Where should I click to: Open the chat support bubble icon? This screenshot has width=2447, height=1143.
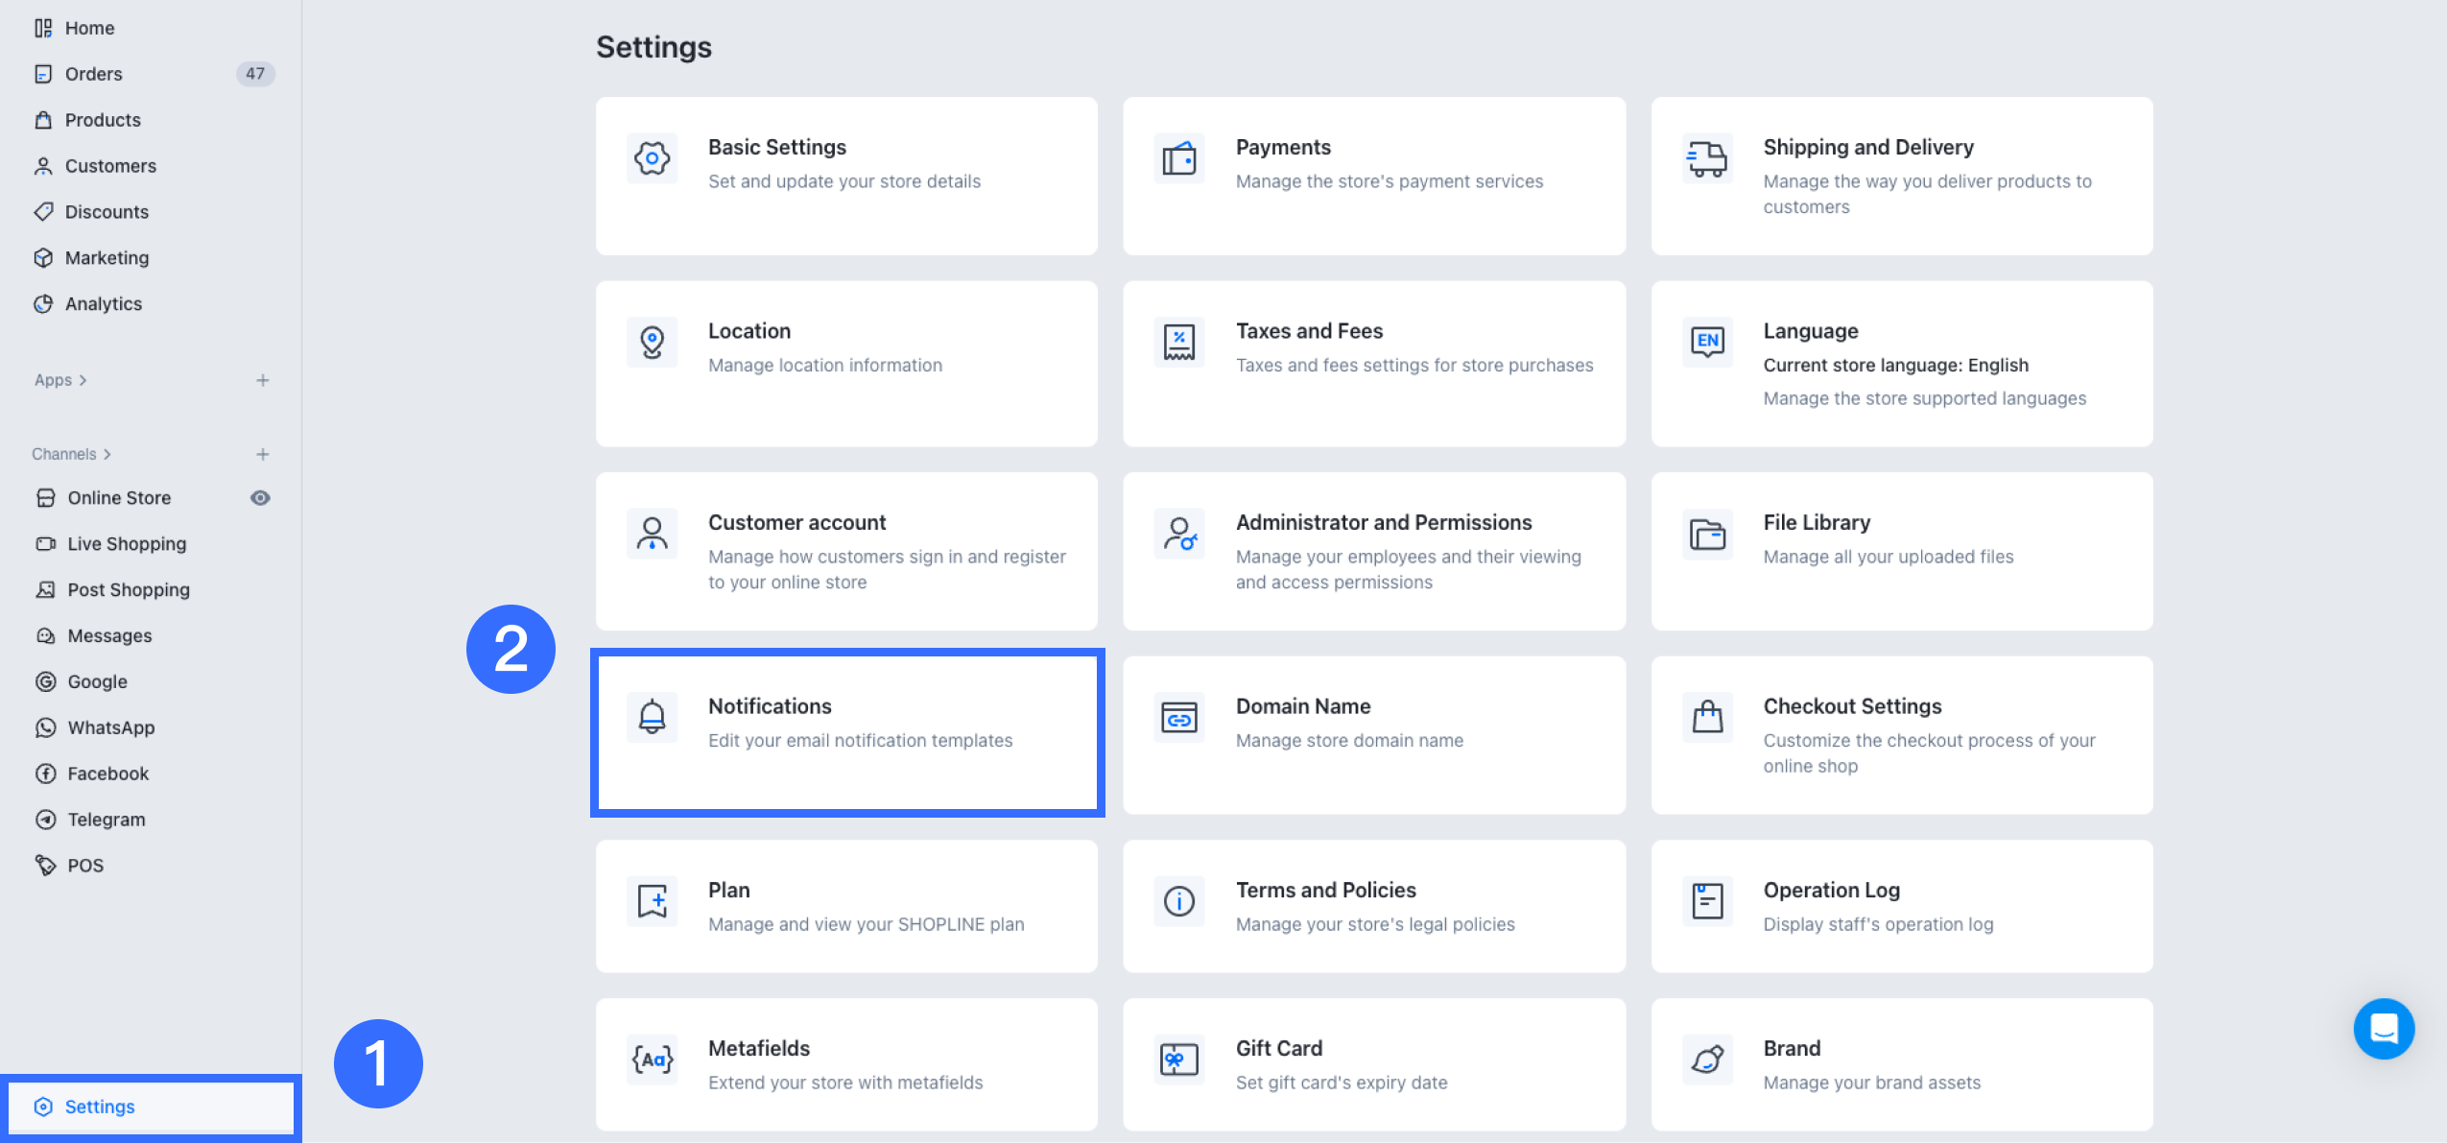click(x=2384, y=1029)
